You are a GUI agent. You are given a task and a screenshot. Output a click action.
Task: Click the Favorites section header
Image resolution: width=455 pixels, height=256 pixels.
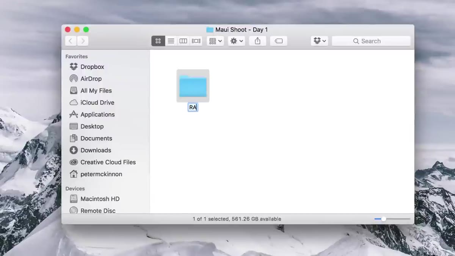click(x=77, y=56)
